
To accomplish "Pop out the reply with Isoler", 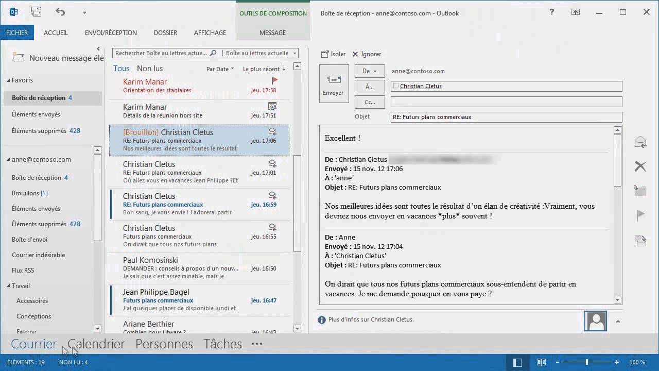I will coord(333,54).
